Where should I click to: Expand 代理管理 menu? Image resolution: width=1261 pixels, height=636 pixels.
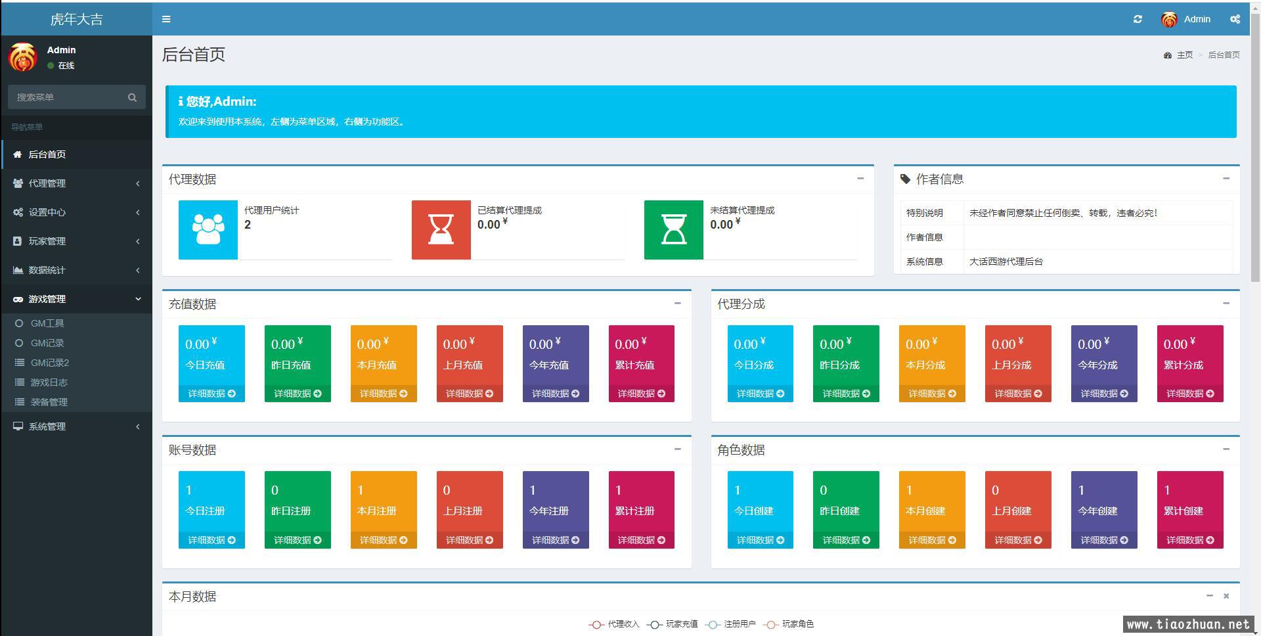click(x=76, y=183)
